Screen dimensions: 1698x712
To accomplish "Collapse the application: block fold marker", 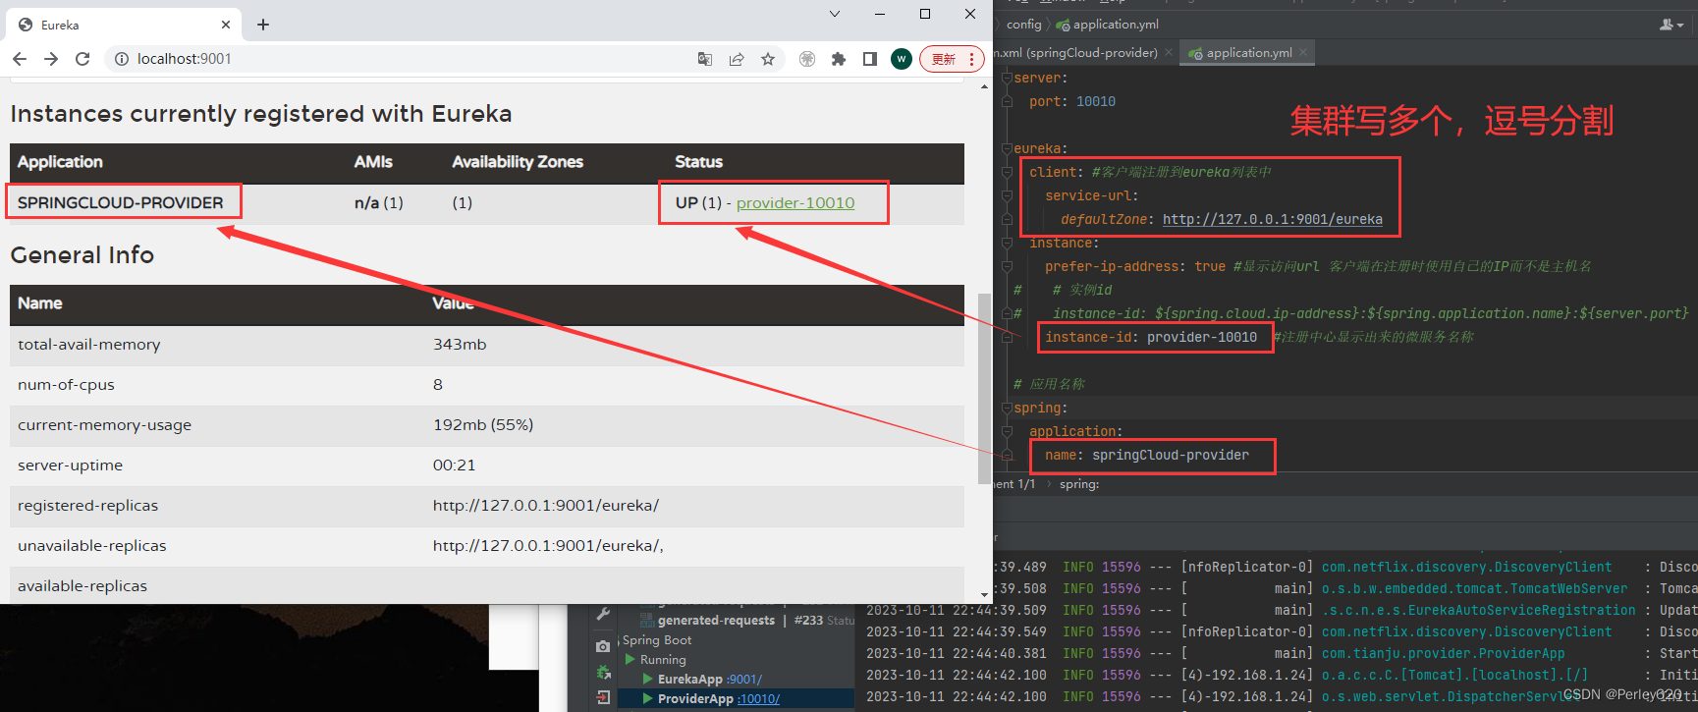I will [x=1007, y=431].
